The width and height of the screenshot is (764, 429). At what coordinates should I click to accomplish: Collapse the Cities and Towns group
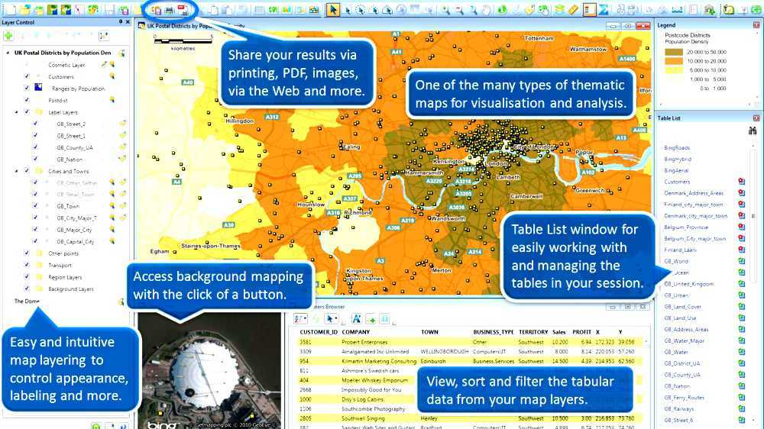pos(17,171)
